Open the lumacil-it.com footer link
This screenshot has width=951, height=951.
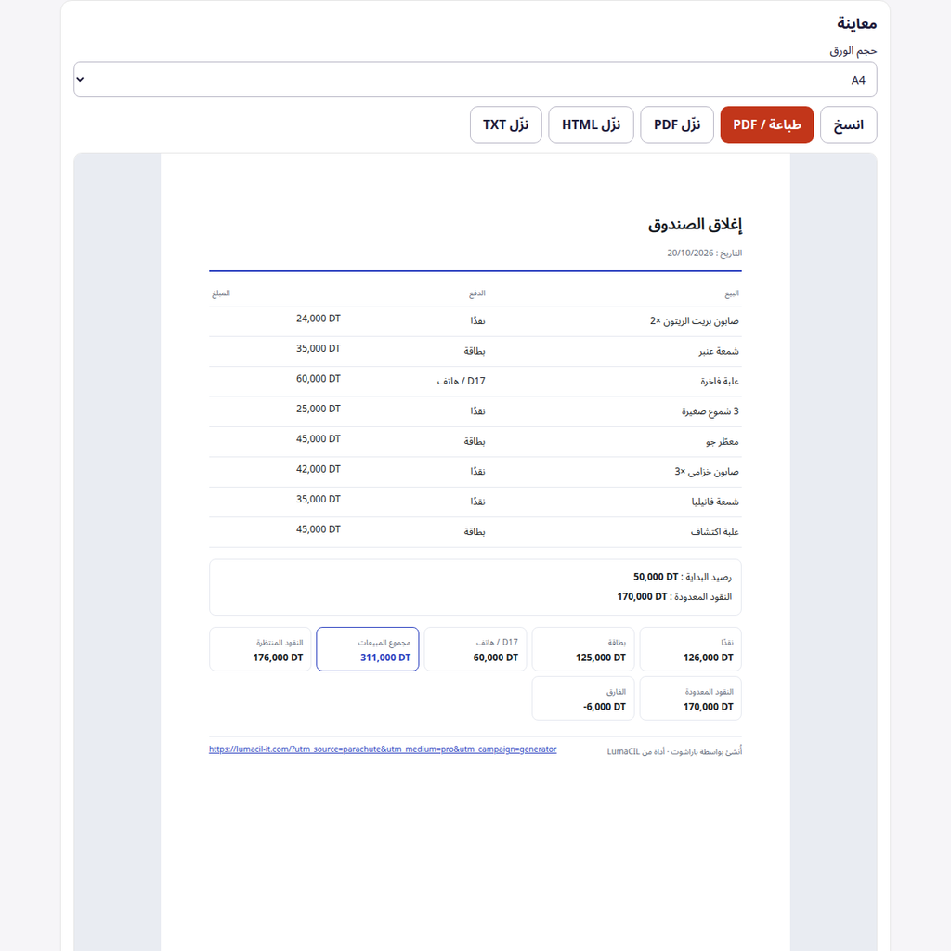tap(383, 749)
